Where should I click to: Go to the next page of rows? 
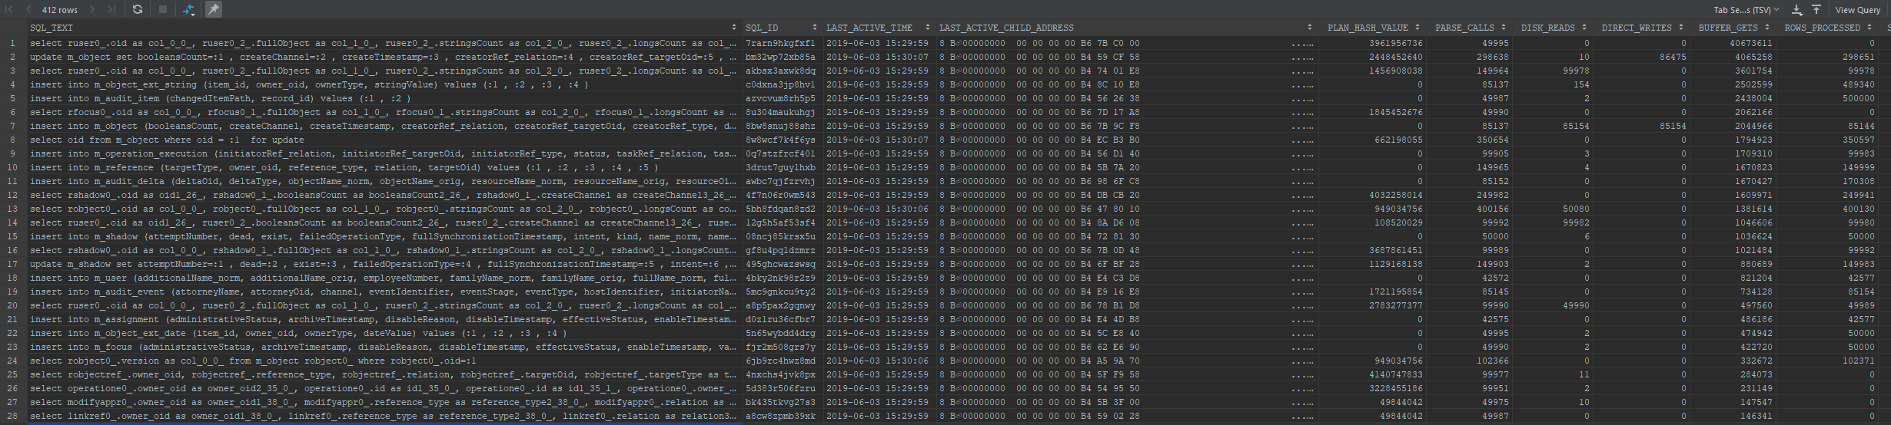93,9
